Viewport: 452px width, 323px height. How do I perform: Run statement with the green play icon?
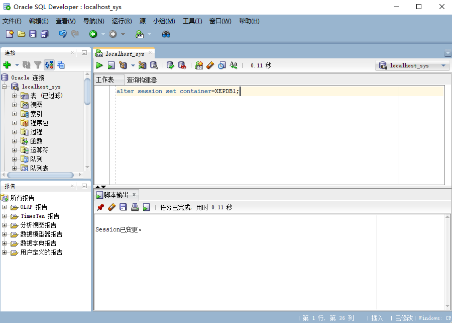(99, 65)
